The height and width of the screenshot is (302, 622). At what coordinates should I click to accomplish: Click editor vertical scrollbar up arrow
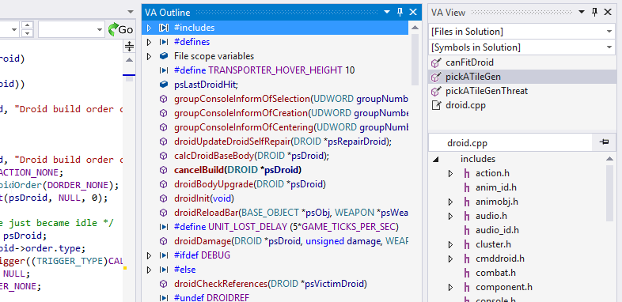click(129, 60)
